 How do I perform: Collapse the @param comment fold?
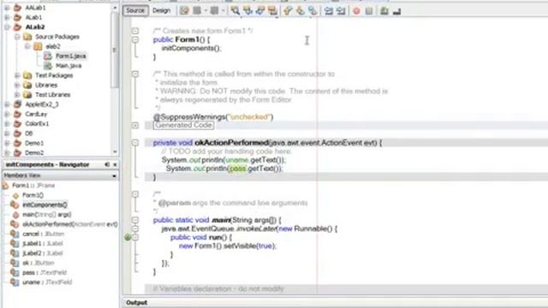135,194
